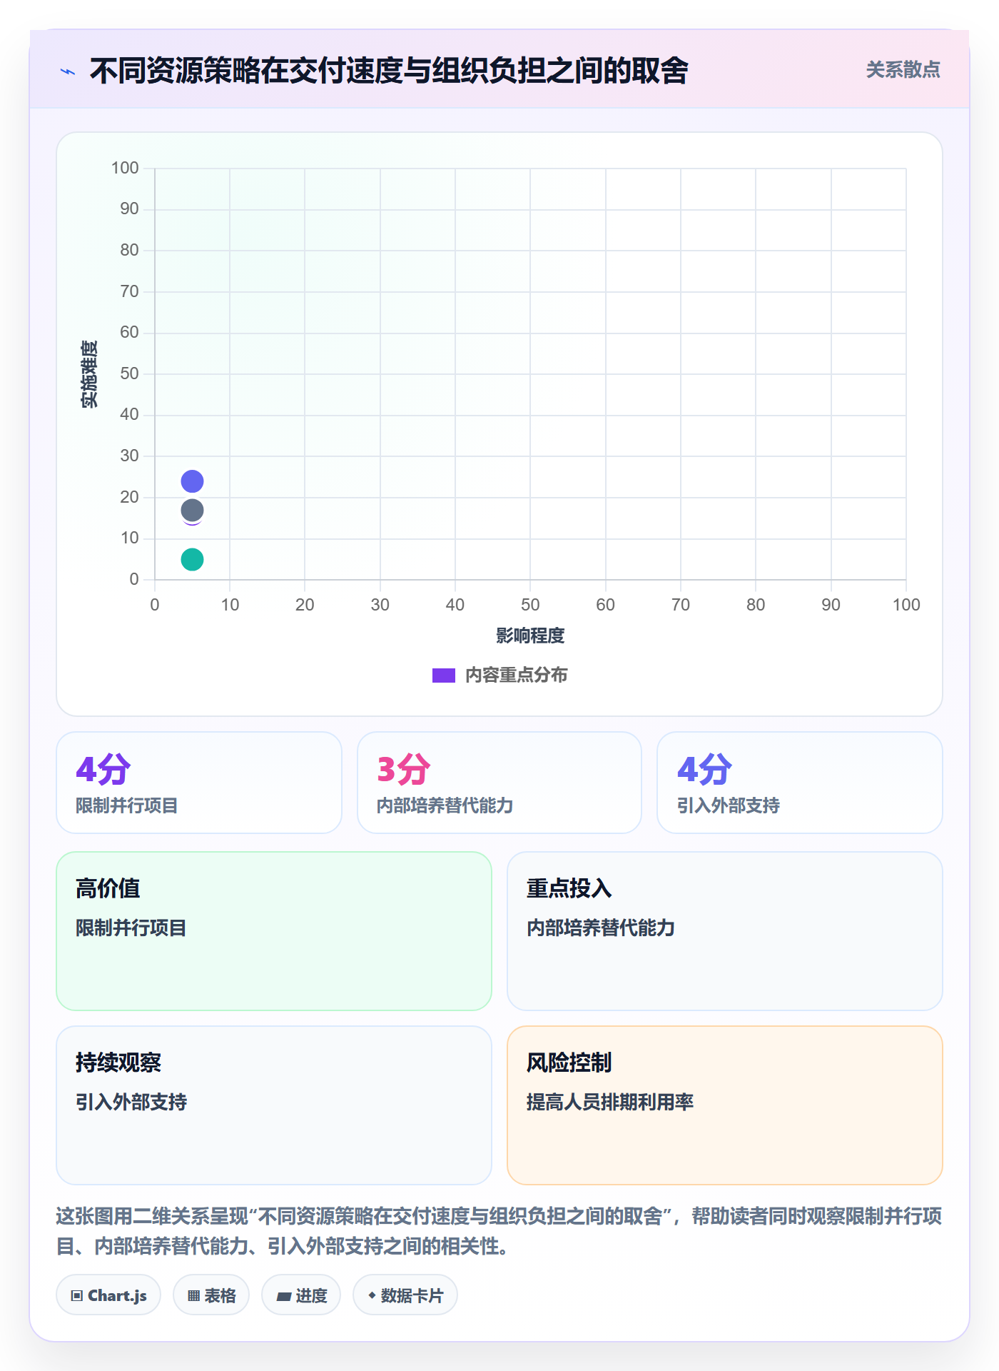This screenshot has width=999, height=1371.
Task: Select the teal scatter point in the chart
Action: coord(192,559)
